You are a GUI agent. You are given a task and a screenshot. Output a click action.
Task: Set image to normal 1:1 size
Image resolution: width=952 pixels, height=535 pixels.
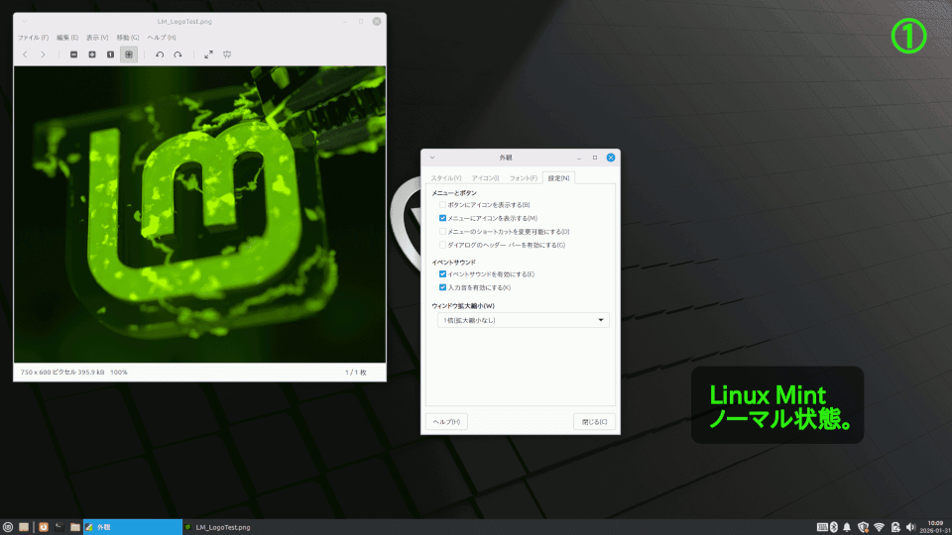pyautogui.click(x=110, y=54)
